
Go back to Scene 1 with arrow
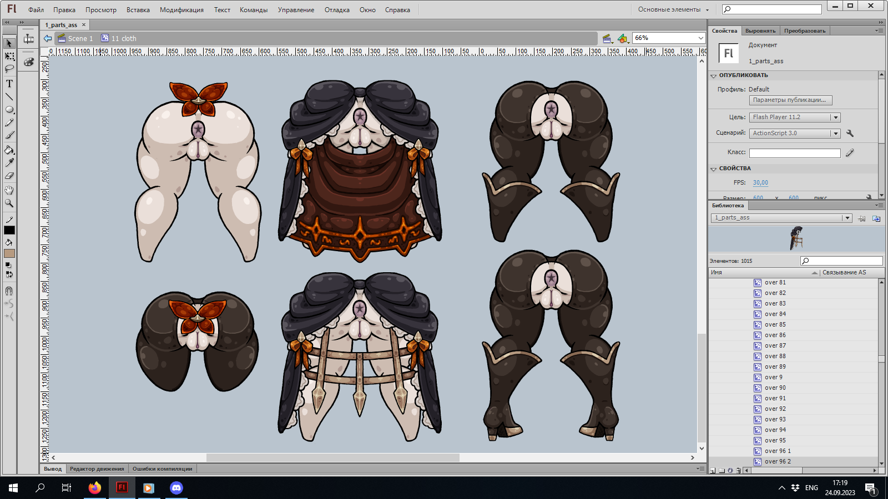click(x=48, y=38)
